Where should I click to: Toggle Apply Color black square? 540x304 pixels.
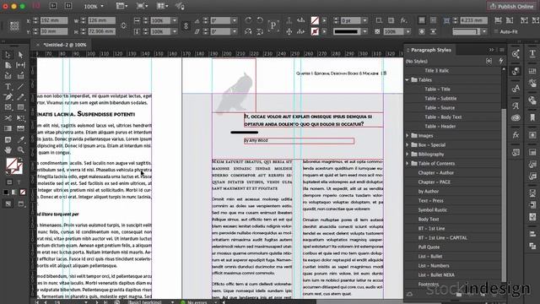6,192
